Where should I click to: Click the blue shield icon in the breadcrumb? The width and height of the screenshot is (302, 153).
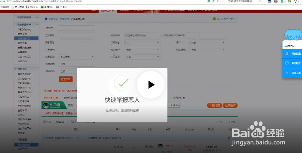point(46,19)
